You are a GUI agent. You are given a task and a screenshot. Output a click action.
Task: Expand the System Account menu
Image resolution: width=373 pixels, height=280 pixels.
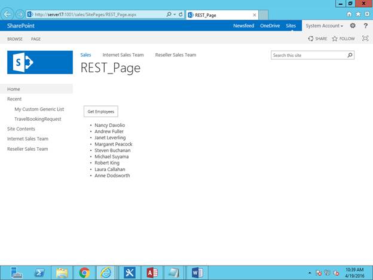[x=324, y=26]
